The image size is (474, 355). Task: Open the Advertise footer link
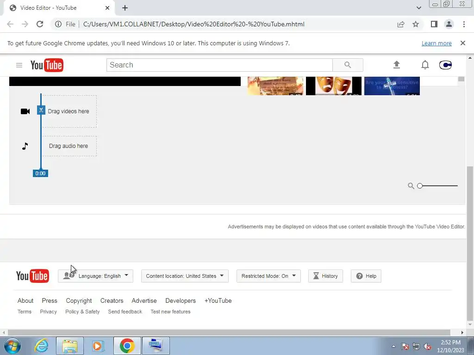click(x=144, y=300)
